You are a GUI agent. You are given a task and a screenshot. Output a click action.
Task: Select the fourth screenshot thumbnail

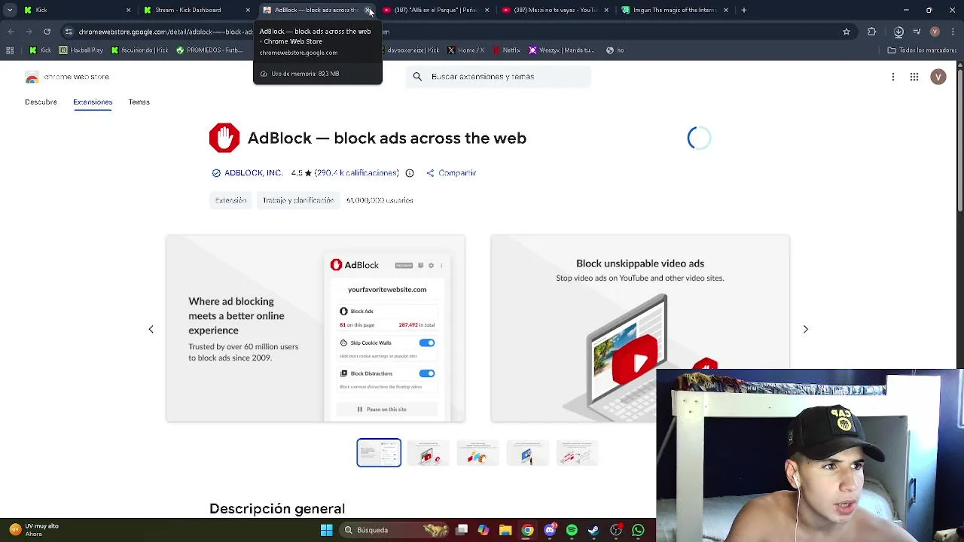point(528,452)
